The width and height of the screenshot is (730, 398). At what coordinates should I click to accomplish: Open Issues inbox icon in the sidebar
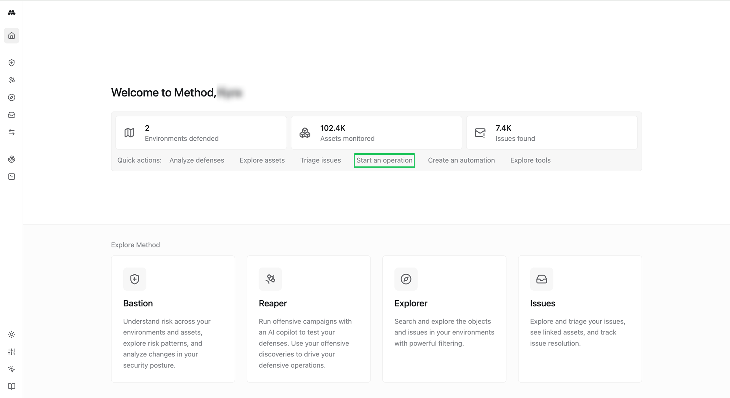tap(12, 115)
